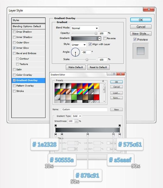
Task: Click the Angle dial control
Action: 76,52
